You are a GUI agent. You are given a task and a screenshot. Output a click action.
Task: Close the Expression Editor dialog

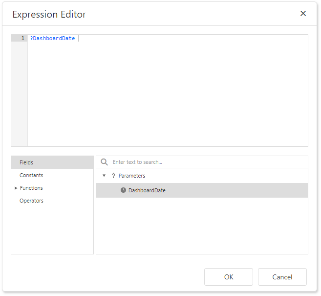pos(303,14)
